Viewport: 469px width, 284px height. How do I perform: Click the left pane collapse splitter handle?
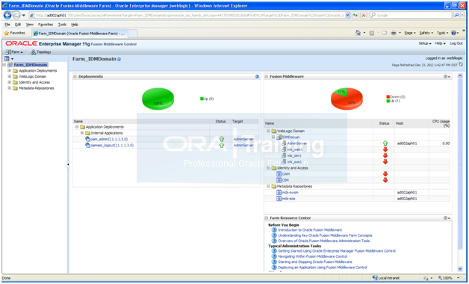[68, 164]
